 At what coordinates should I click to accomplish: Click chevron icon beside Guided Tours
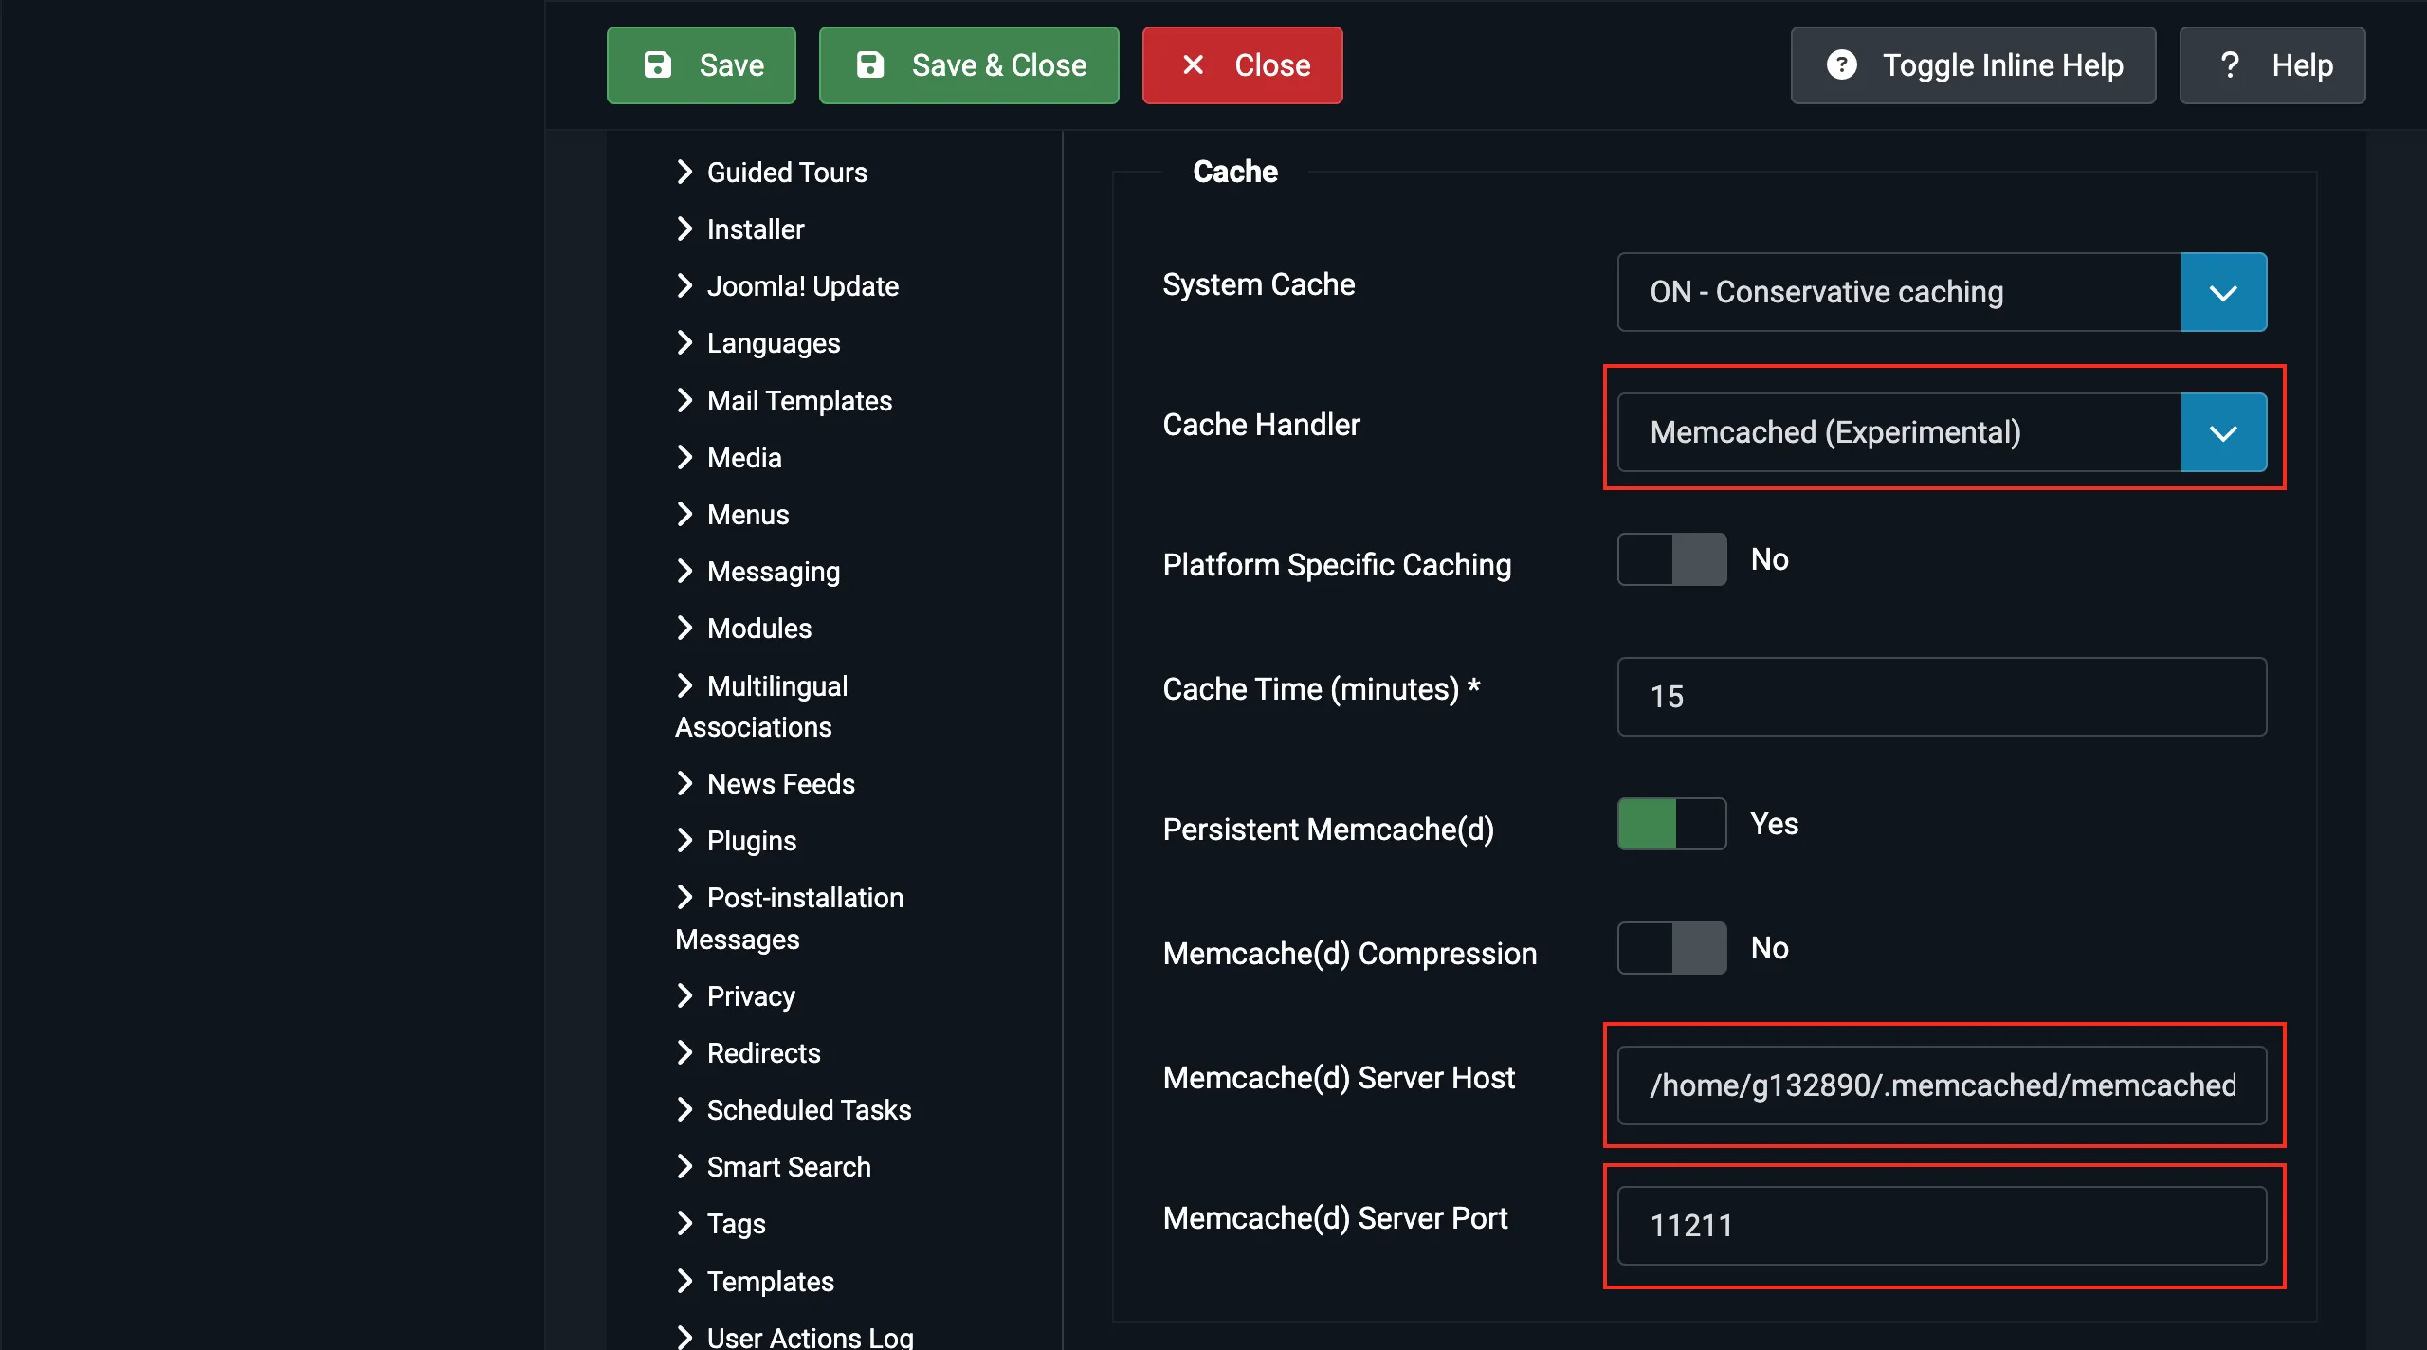684,172
